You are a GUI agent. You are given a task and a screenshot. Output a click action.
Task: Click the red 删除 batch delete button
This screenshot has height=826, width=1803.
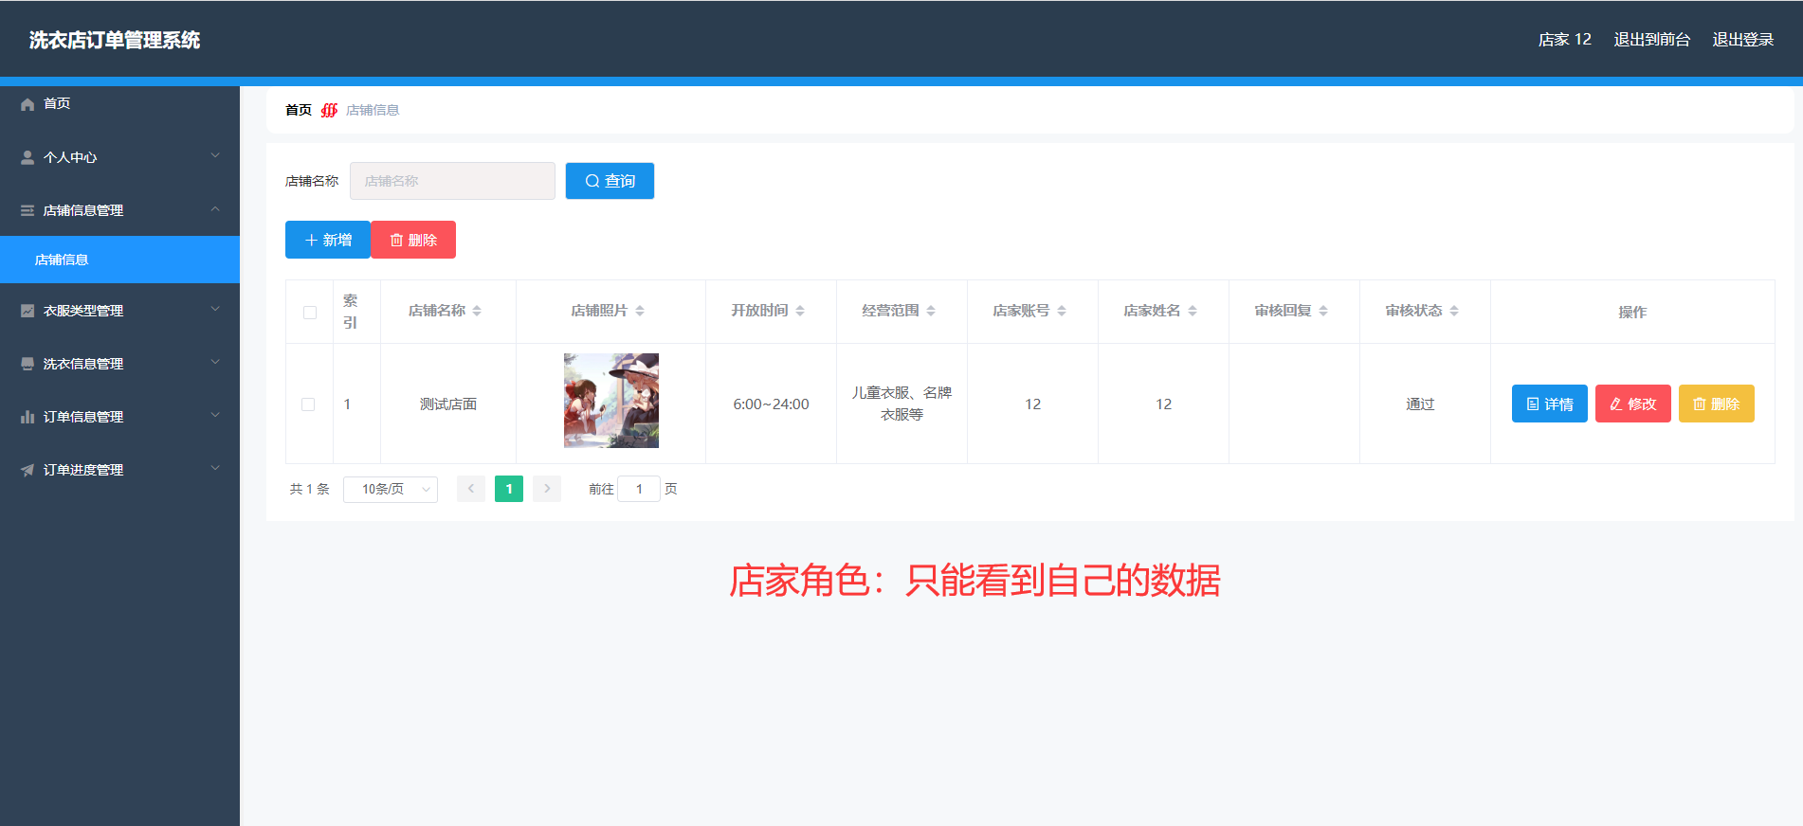(x=413, y=240)
